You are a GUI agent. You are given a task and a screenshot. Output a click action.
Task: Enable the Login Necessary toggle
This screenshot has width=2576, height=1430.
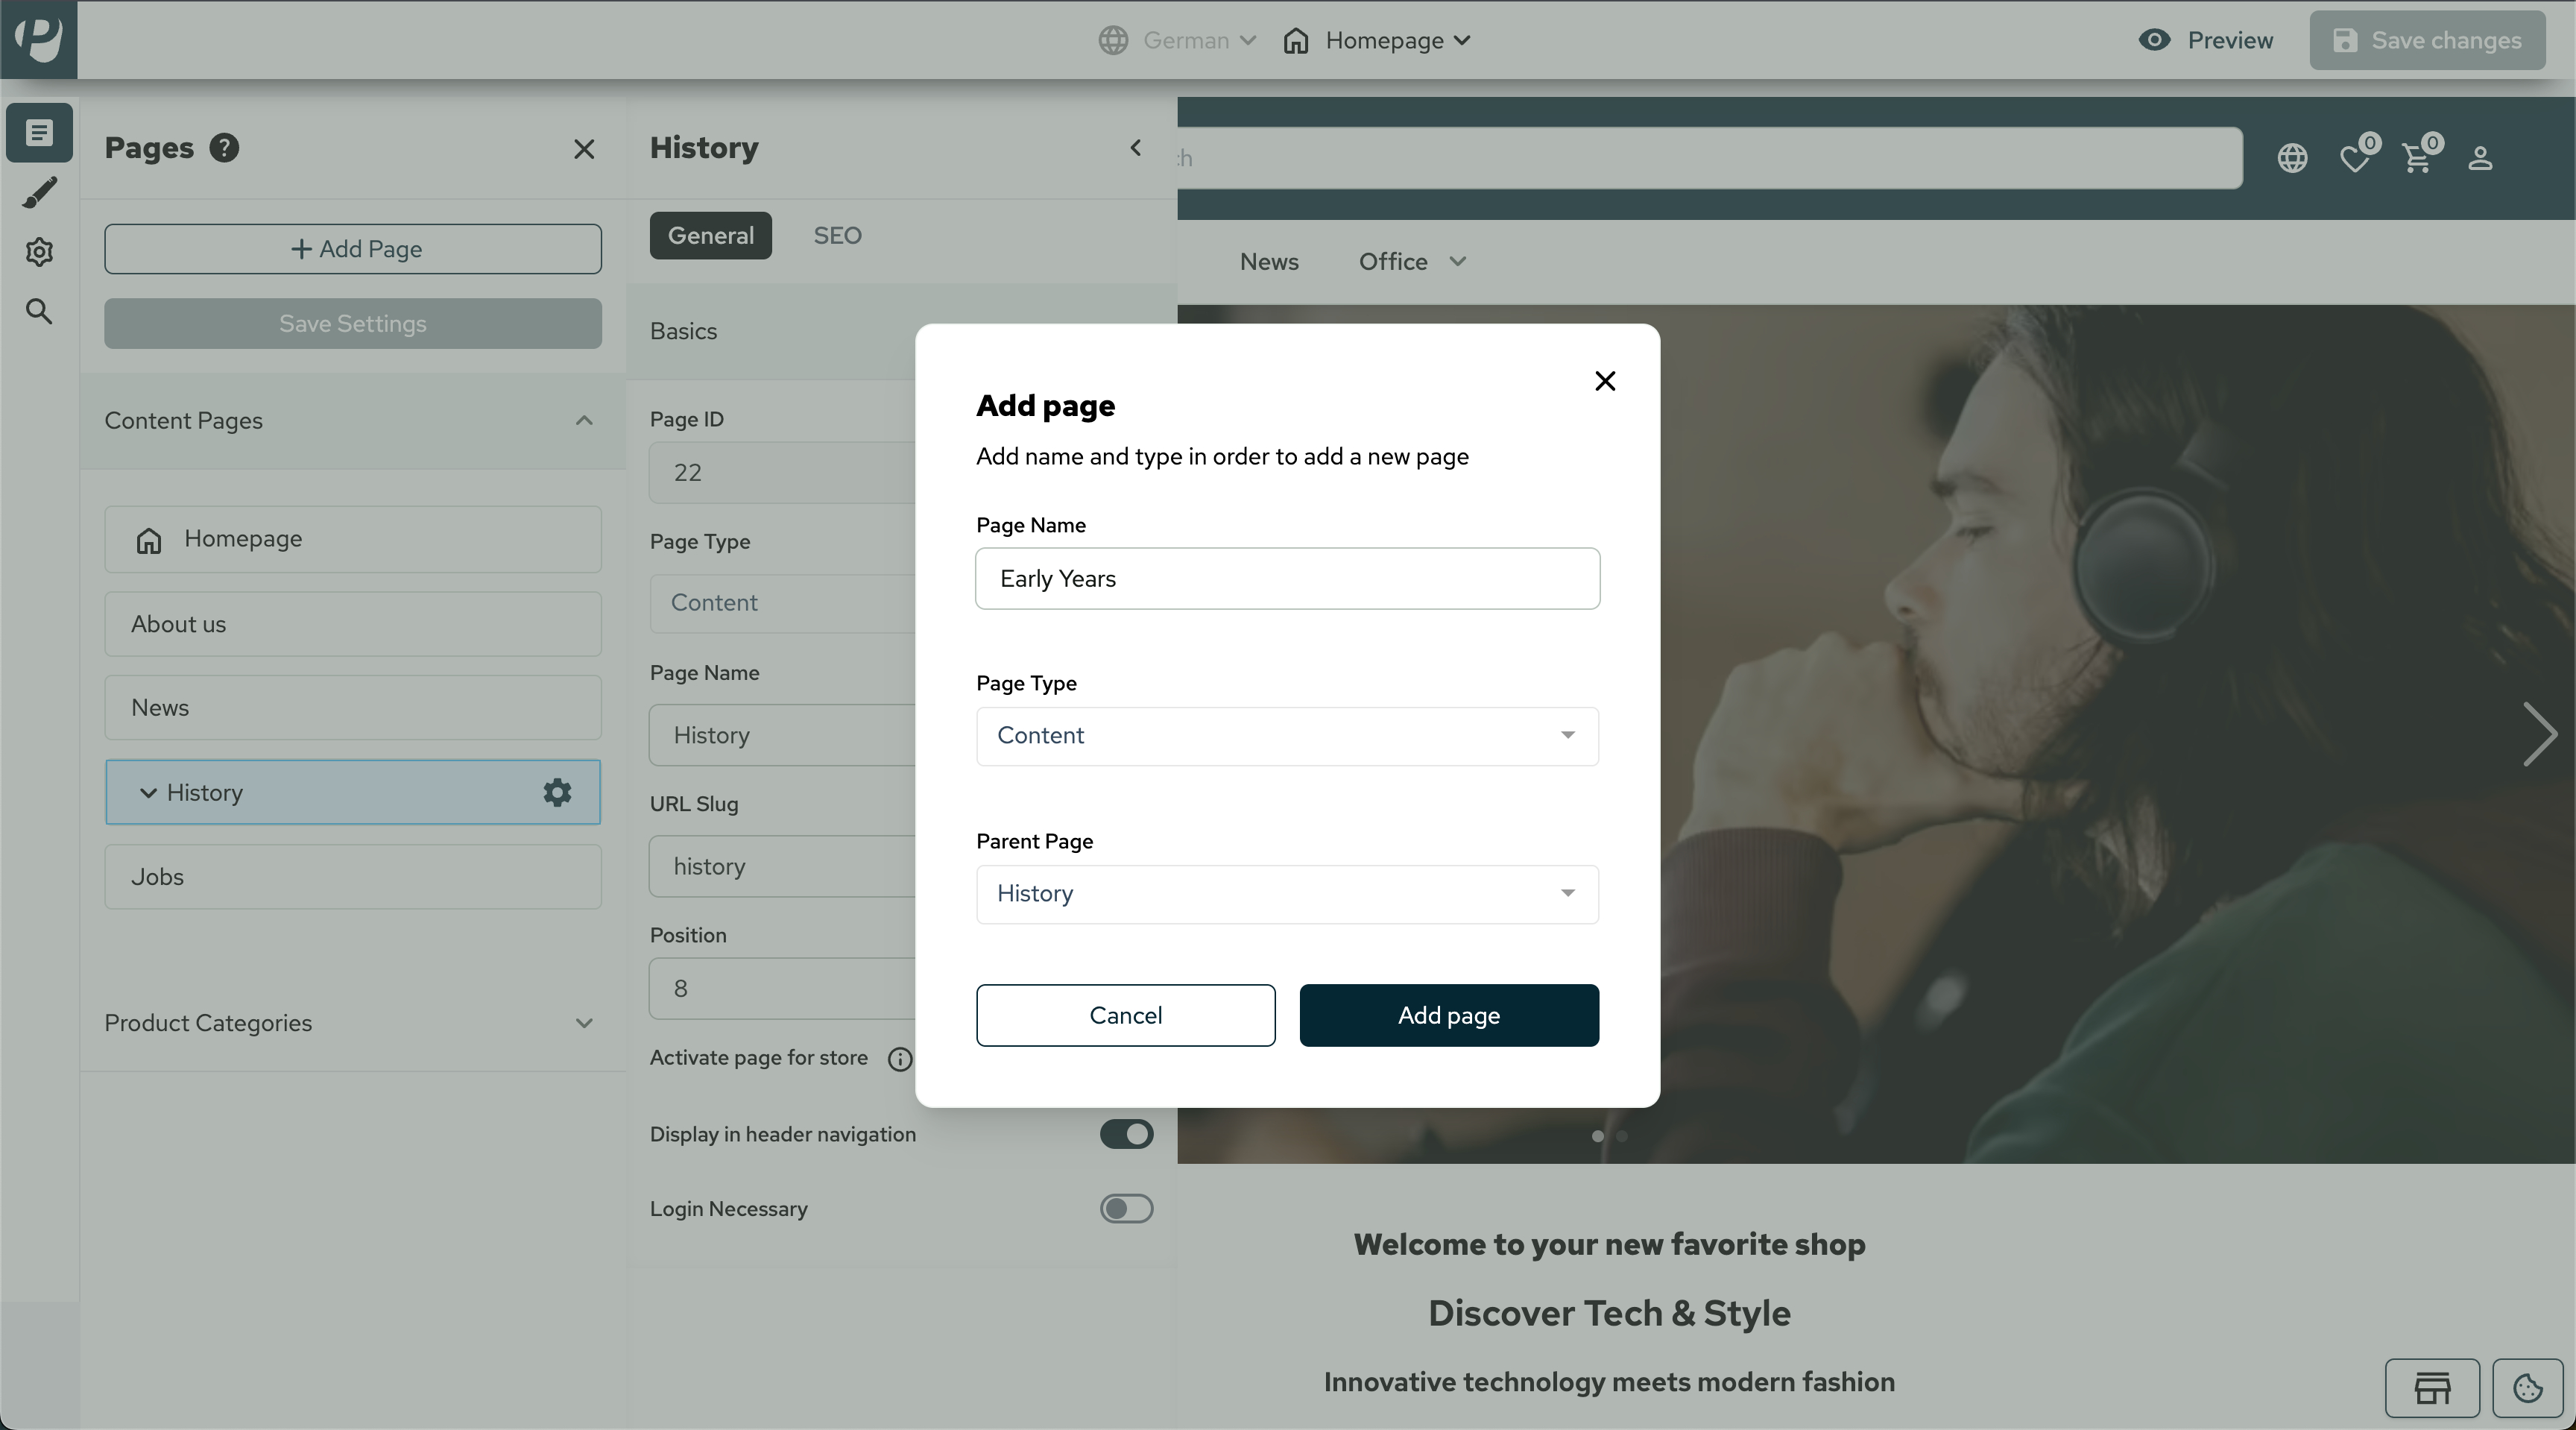(x=1126, y=1209)
